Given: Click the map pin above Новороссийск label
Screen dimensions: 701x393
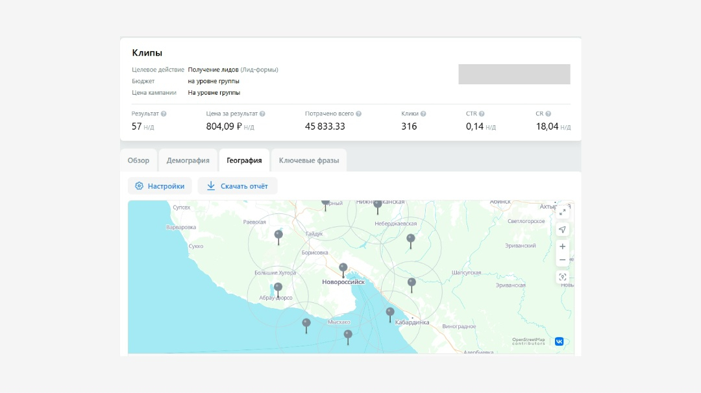Looking at the screenshot, I should [x=343, y=268].
